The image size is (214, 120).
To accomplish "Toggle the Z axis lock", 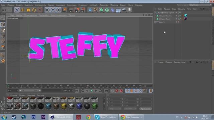I will coord(59,10).
